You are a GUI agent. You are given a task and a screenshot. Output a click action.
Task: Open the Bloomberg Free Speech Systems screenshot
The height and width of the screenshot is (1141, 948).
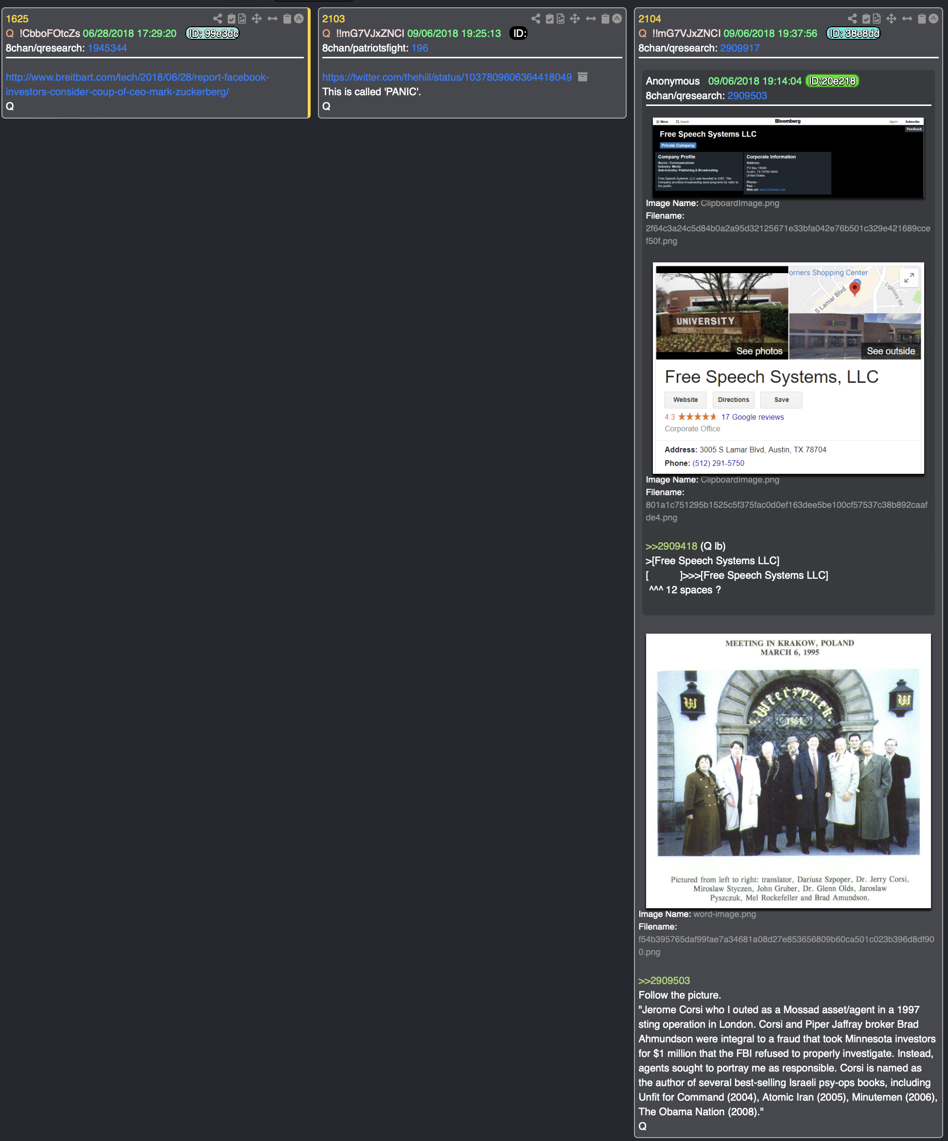click(x=788, y=157)
